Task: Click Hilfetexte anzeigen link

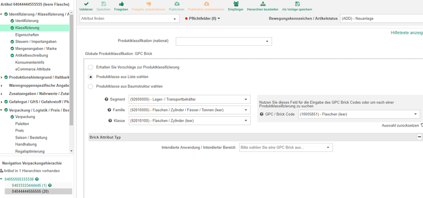Action: point(407,33)
